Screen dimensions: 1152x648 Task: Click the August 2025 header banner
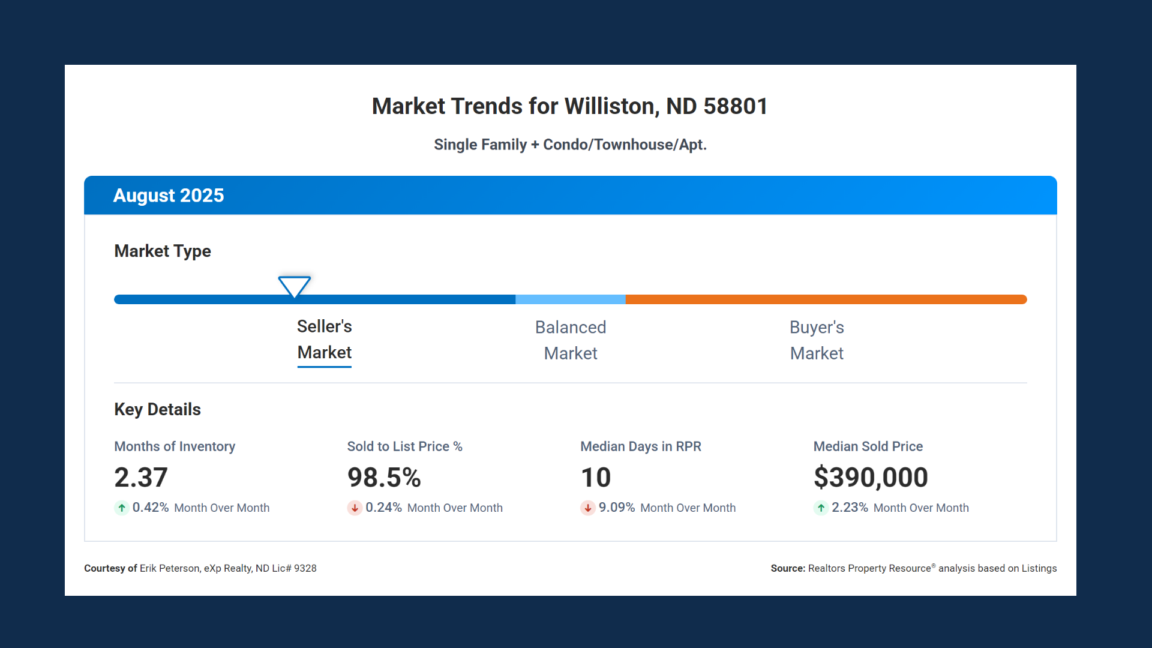(570, 196)
